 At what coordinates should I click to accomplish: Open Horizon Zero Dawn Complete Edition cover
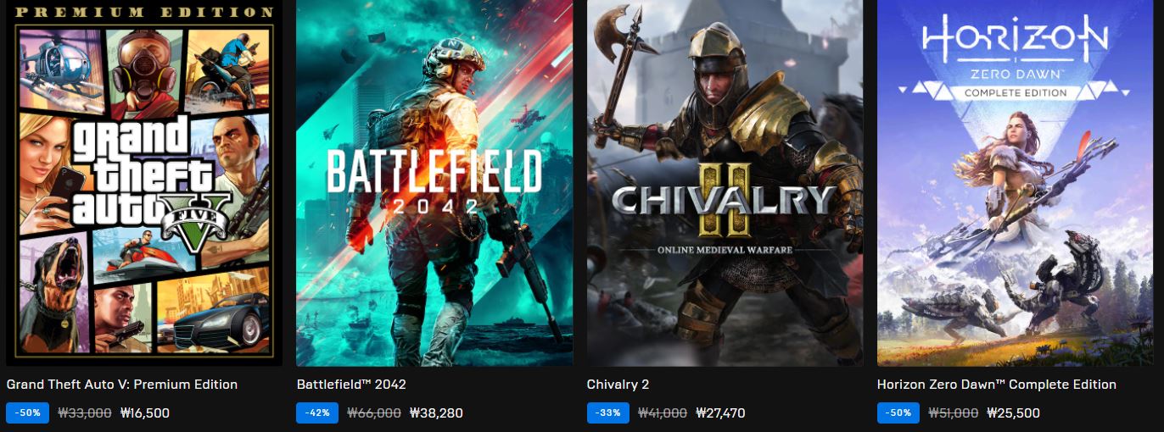(1015, 183)
